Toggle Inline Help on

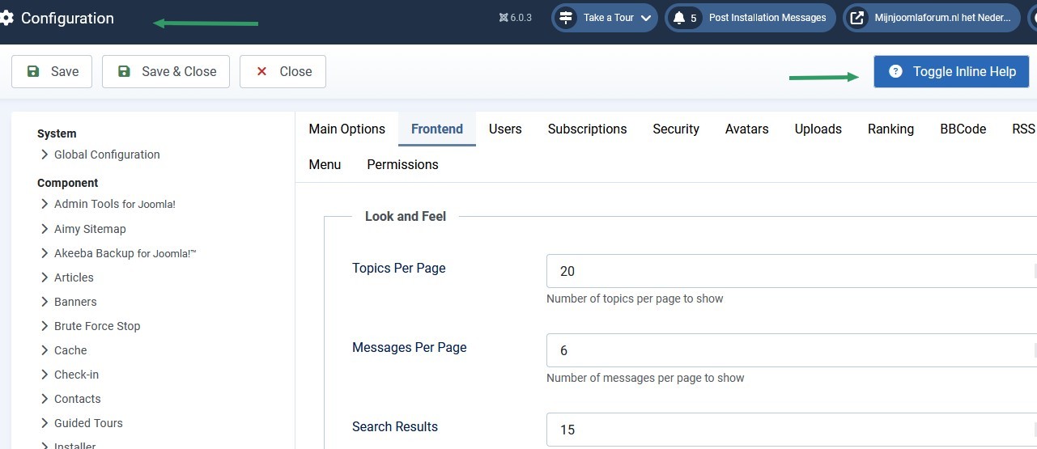pos(951,71)
